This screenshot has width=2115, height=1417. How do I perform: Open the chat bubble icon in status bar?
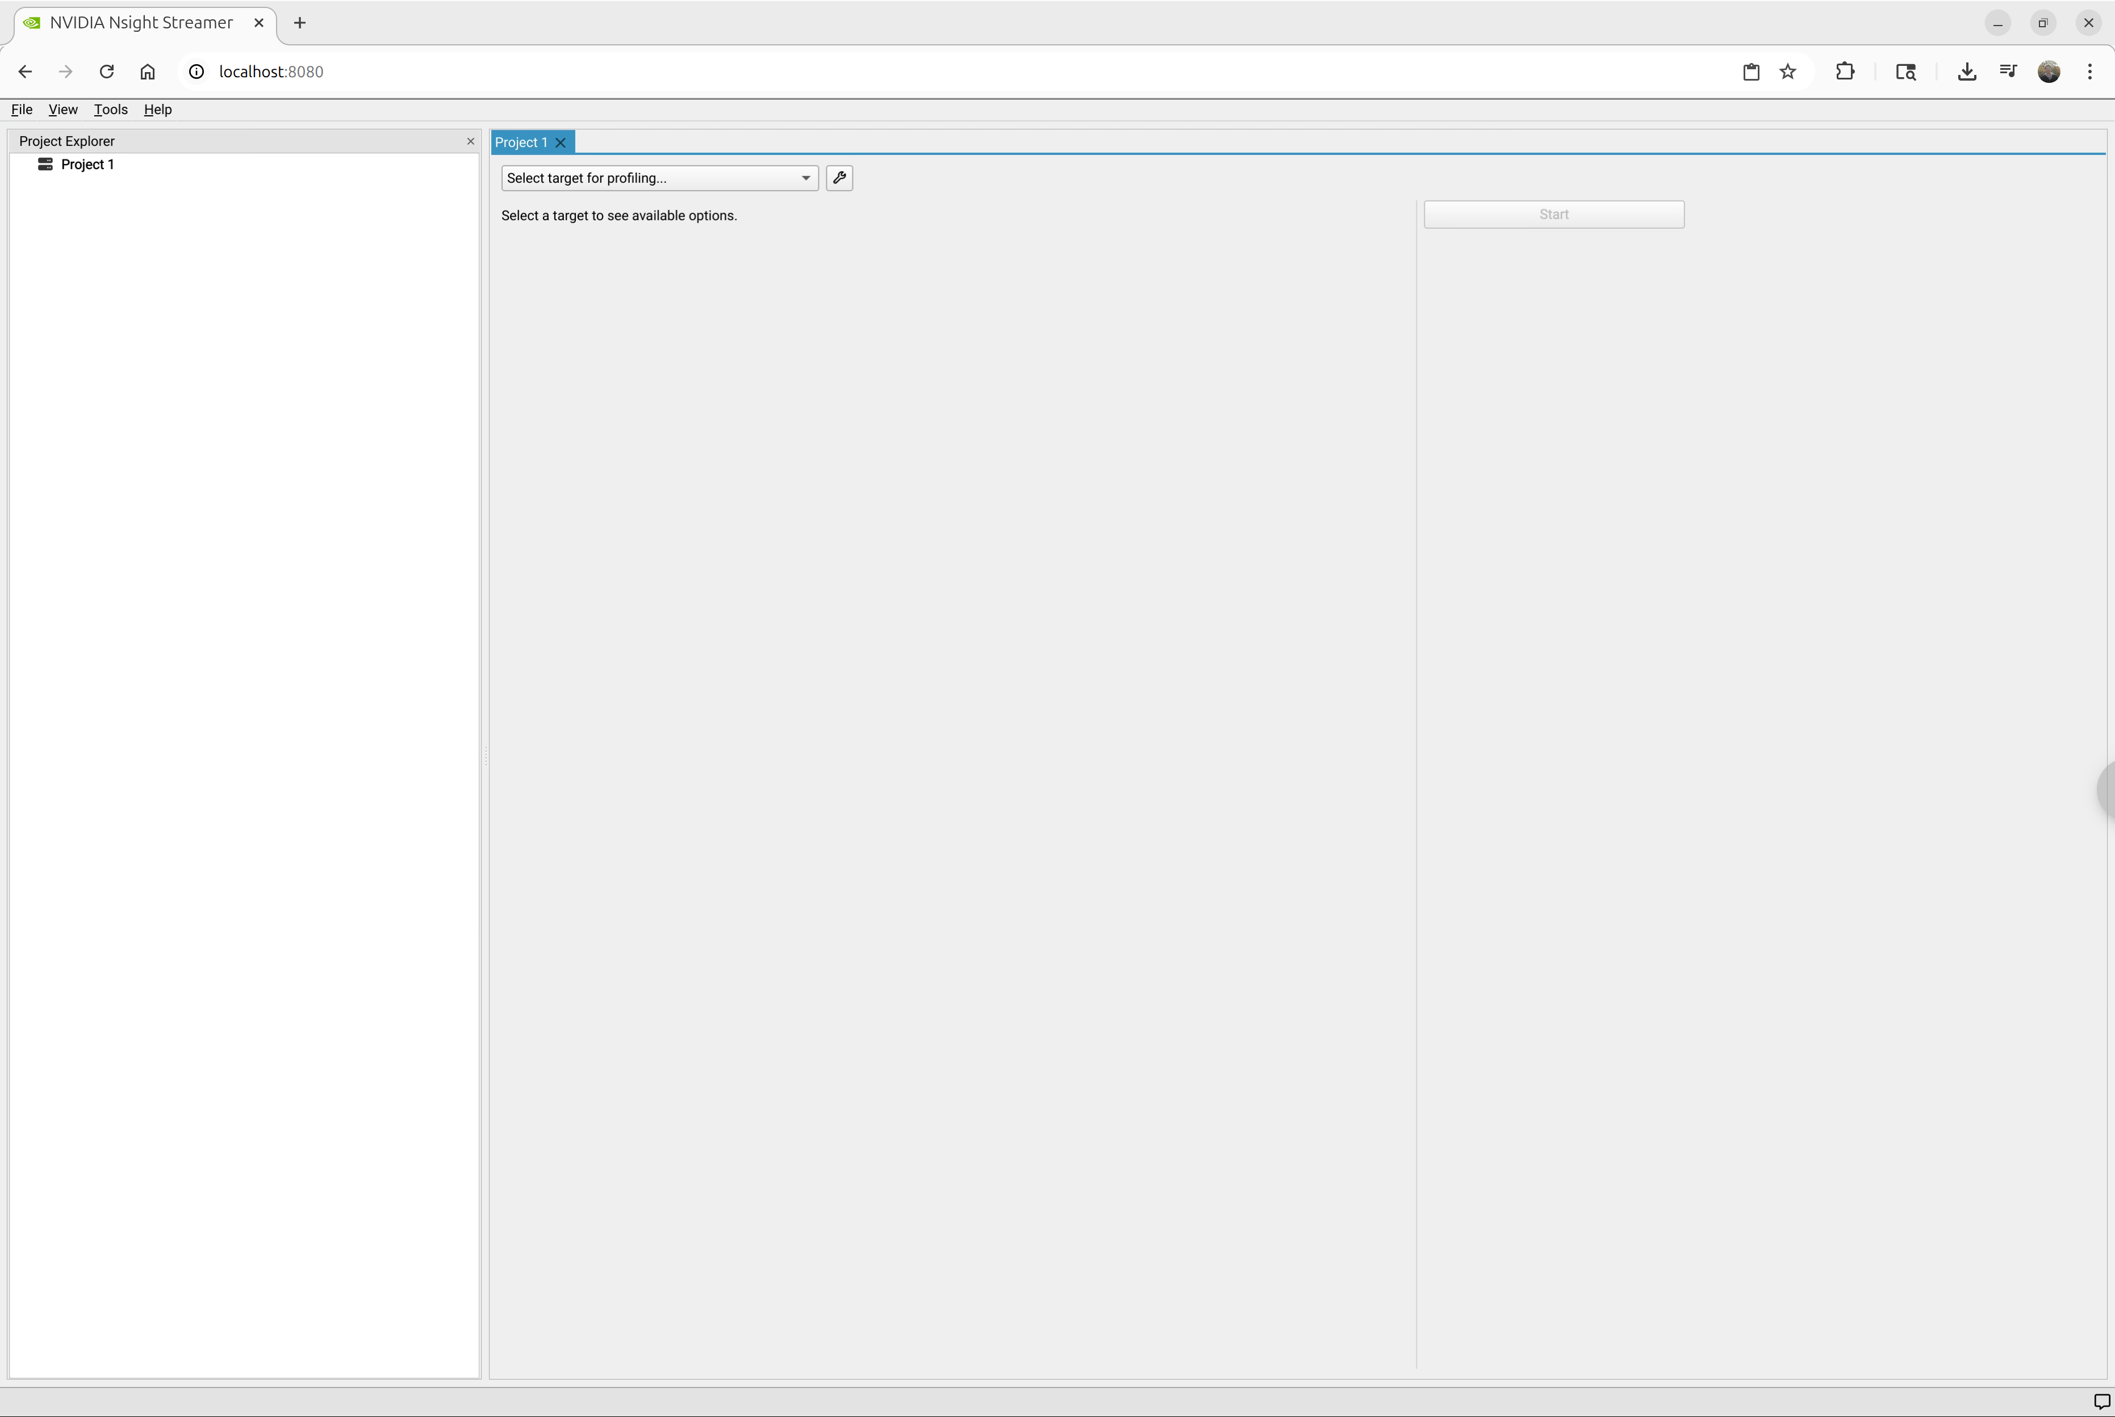click(2101, 1402)
